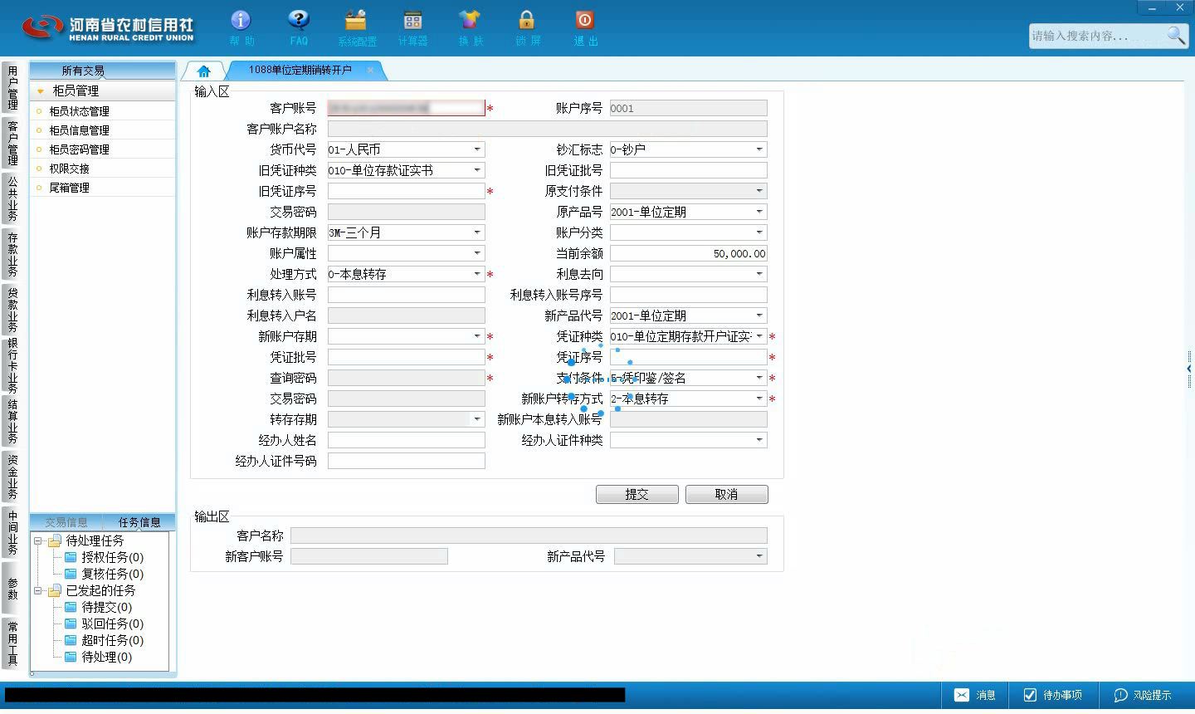Open the 账户存款期限 dropdown
1195x714 pixels.
click(x=477, y=232)
